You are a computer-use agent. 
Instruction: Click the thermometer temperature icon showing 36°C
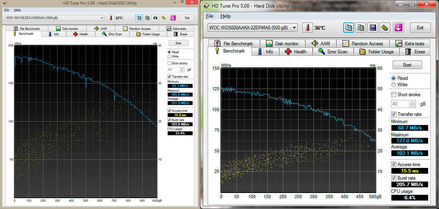pos(307,28)
